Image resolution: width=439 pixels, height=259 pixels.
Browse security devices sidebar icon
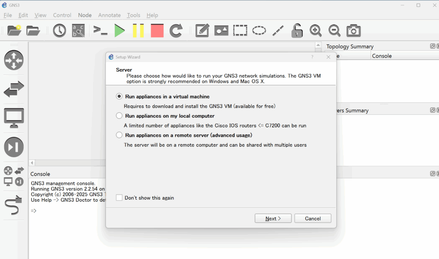click(x=14, y=147)
